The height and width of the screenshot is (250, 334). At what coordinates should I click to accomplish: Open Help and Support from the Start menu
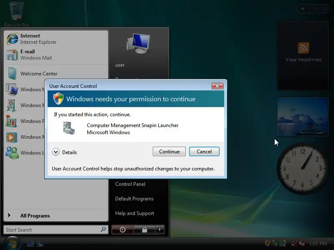tap(134, 213)
